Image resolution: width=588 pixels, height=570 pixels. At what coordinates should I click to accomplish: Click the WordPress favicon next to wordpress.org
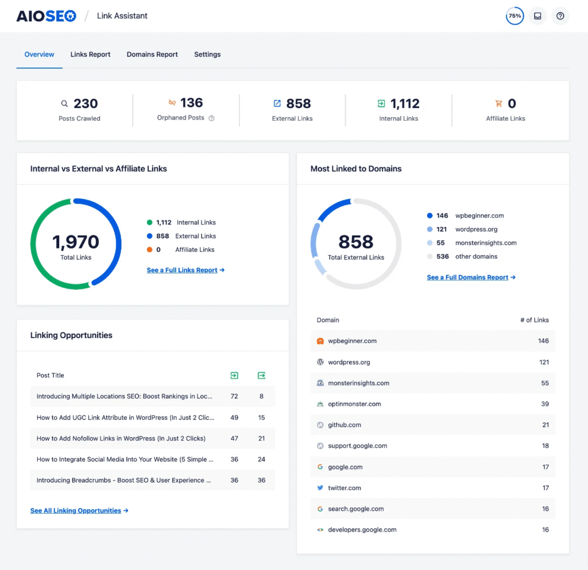pyautogui.click(x=320, y=362)
